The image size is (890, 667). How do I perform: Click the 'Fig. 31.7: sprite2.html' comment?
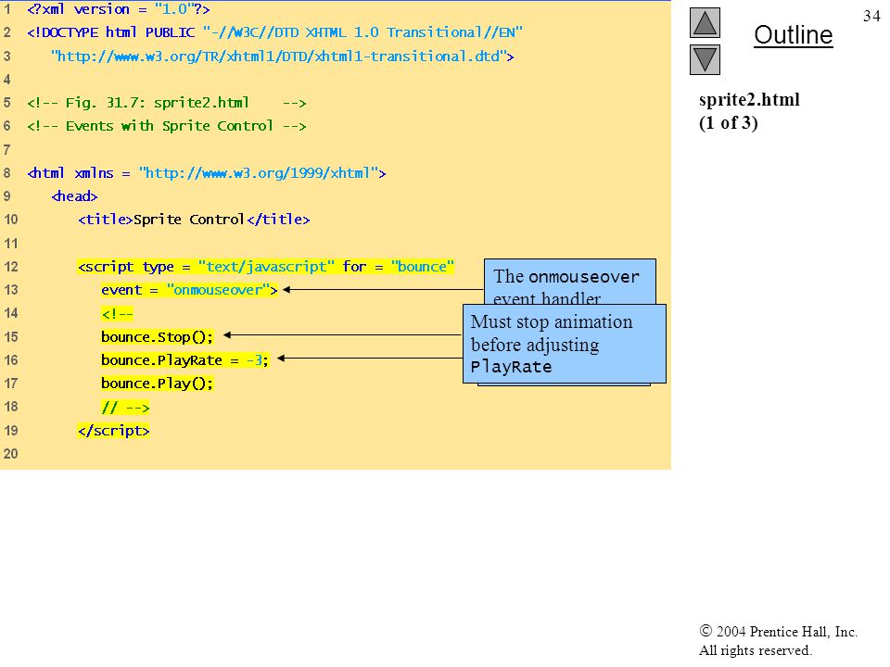(166, 103)
